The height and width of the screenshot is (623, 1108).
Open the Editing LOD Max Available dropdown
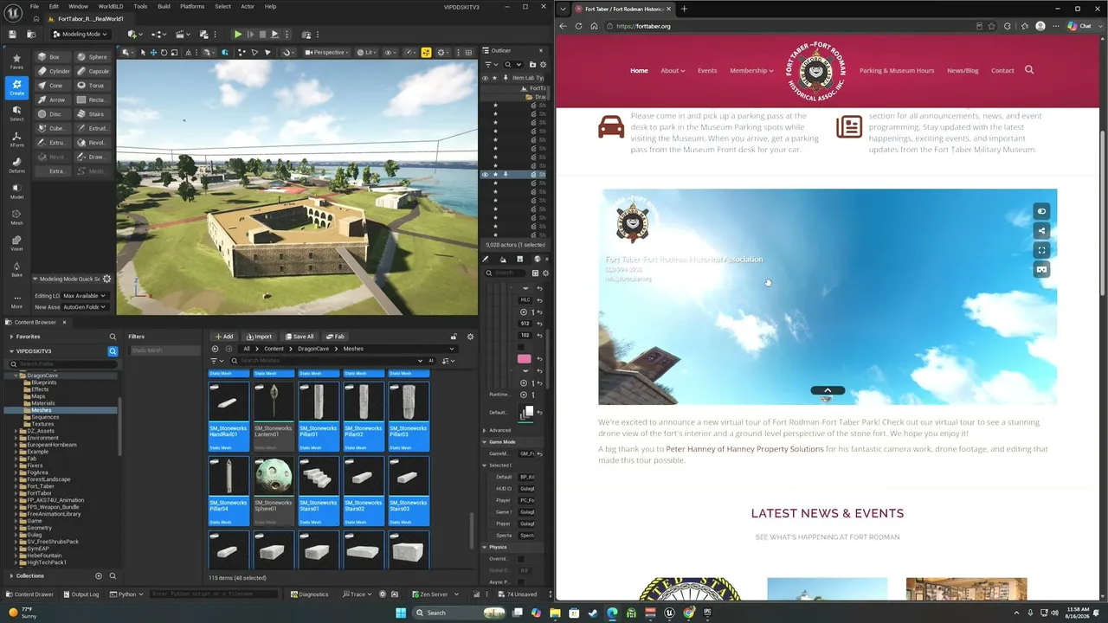84,296
